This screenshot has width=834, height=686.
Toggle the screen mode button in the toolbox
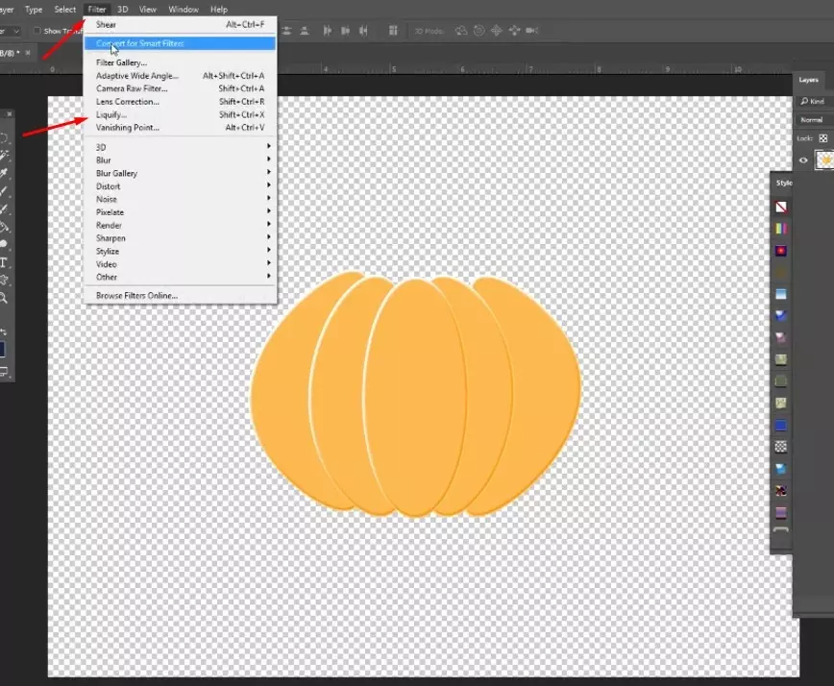[x=4, y=371]
